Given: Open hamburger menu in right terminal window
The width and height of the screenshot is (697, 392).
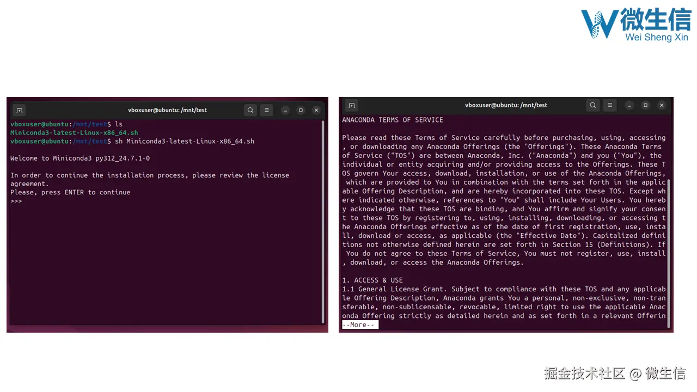Looking at the screenshot, I should 609,105.
